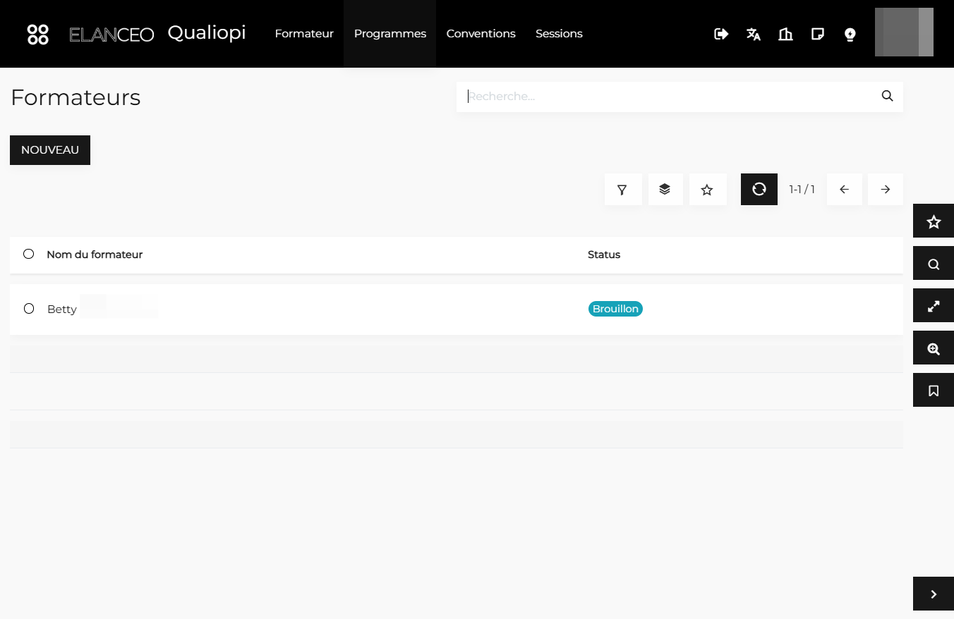Click the ELANCEO logo
Viewport: 954px width, 619px height.
[111, 35]
